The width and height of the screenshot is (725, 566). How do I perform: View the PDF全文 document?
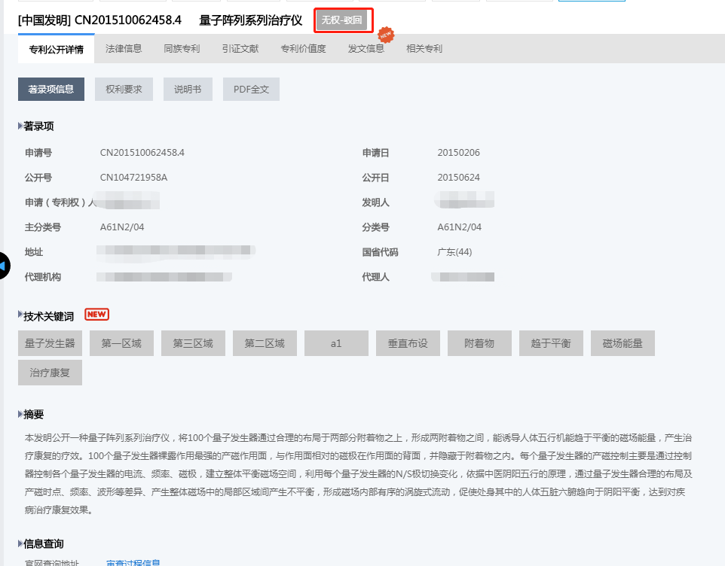pos(250,88)
